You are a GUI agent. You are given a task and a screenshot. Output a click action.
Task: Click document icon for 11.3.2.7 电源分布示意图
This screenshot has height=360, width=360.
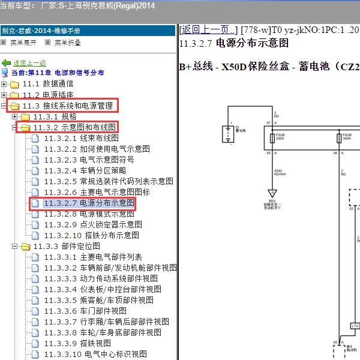pyautogui.click(x=35, y=203)
